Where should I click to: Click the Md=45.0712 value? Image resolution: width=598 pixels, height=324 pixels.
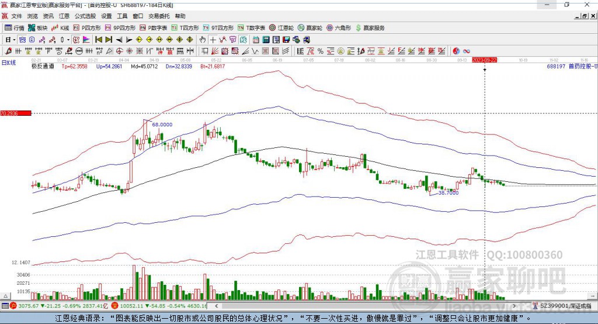coord(144,66)
